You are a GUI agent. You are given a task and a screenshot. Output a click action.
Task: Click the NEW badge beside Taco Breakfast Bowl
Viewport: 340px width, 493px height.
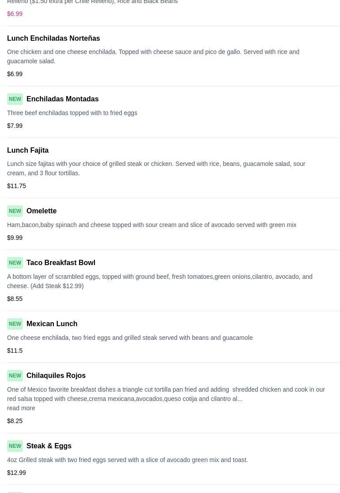click(15, 263)
